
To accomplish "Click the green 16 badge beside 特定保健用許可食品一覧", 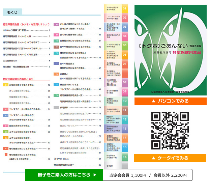I will pyautogui.click(x=56, y=95).
